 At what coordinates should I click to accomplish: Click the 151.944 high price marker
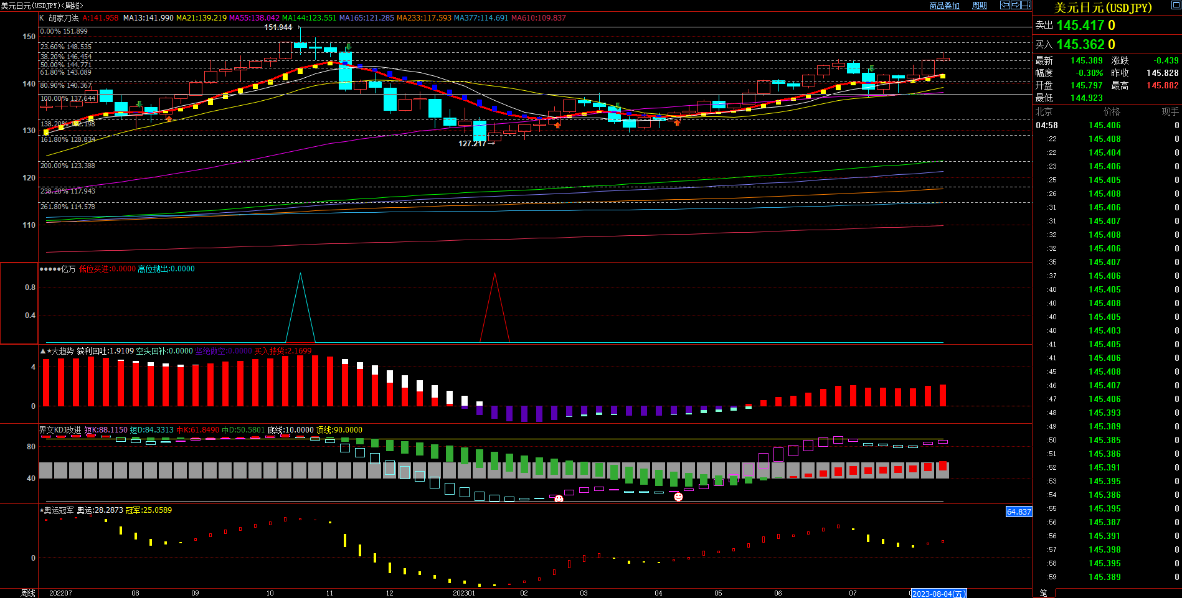click(278, 27)
